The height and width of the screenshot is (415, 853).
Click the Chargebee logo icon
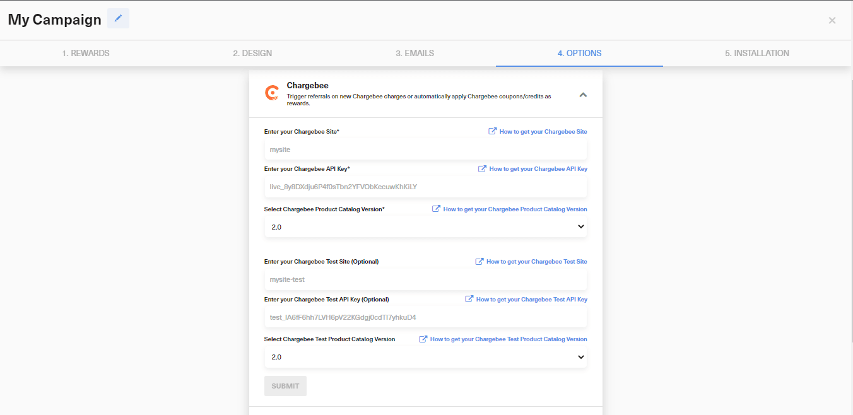point(271,92)
